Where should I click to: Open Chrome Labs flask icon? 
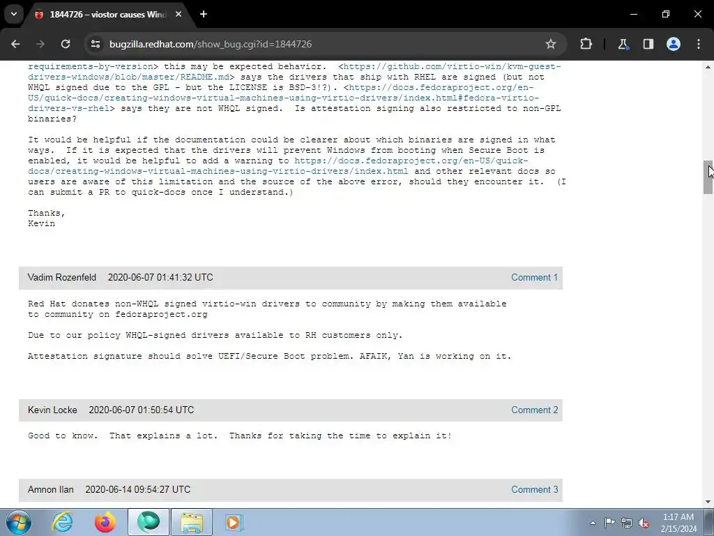[x=623, y=44]
